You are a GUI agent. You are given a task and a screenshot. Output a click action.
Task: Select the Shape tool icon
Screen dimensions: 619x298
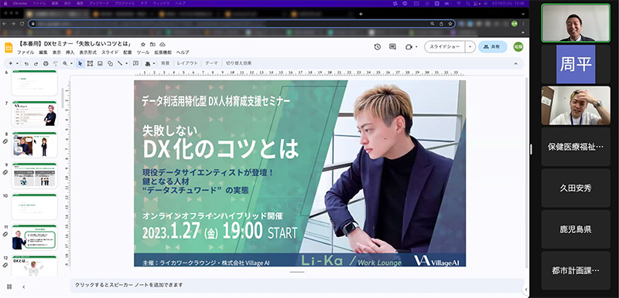click(110, 63)
